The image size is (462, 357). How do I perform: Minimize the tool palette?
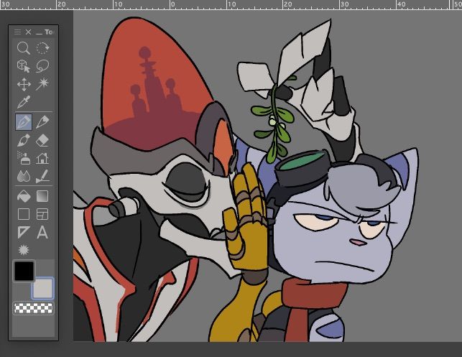pyautogui.click(x=39, y=32)
